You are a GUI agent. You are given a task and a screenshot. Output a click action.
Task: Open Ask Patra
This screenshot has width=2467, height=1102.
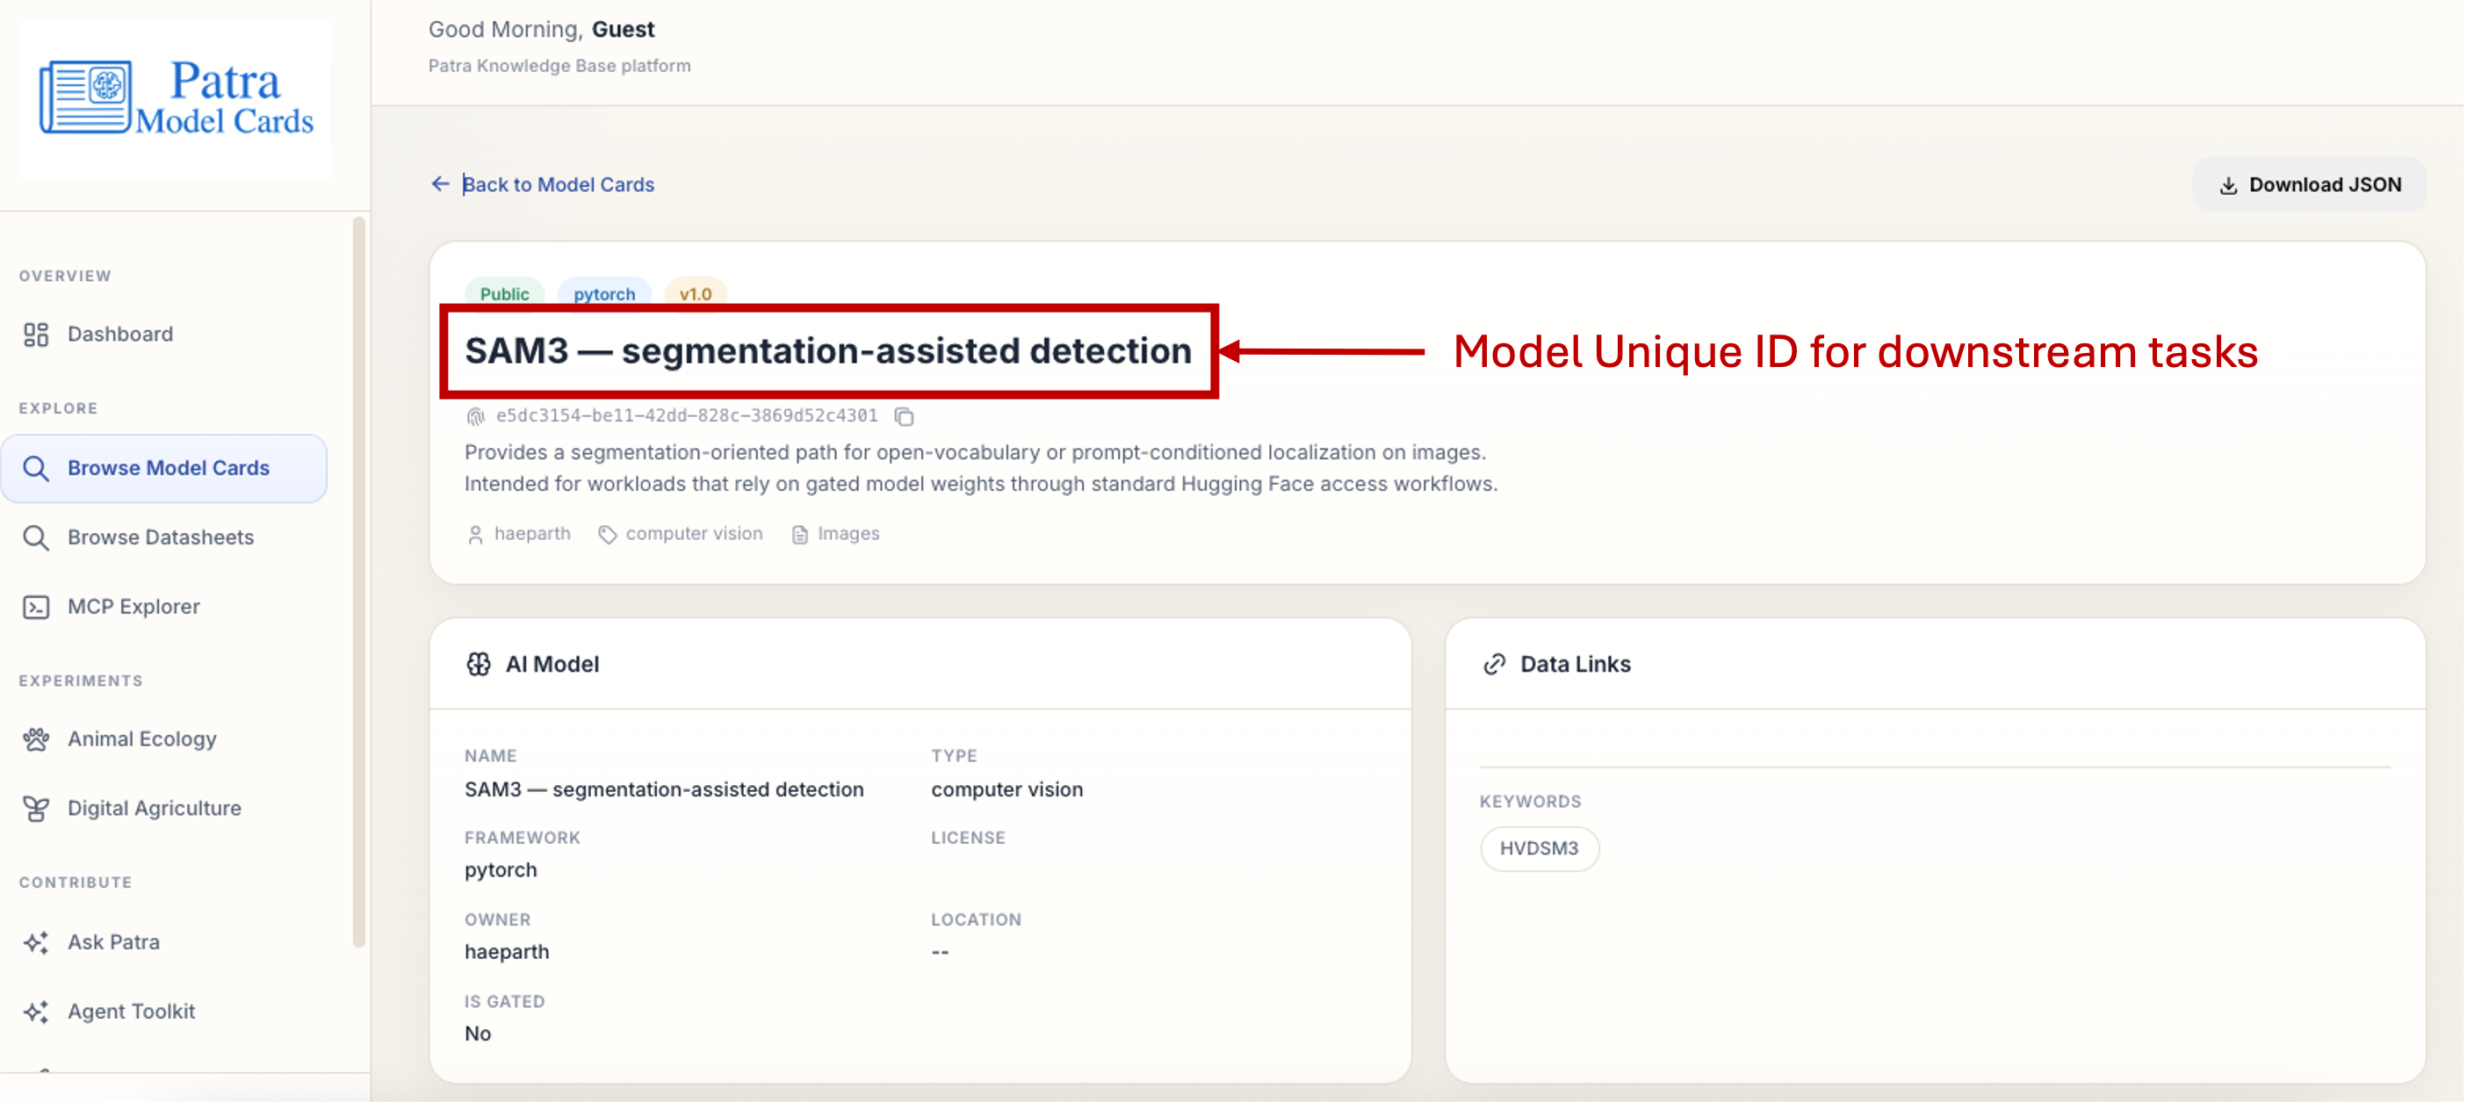tap(113, 943)
